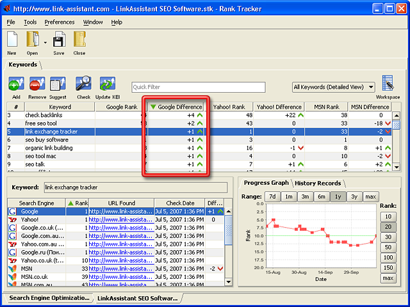Select the 'organic link building' keyword row
The image size is (410, 307).
pos(199,148)
